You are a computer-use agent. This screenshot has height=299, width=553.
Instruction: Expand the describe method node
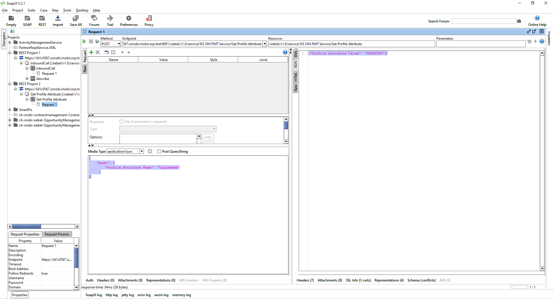click(x=27, y=79)
